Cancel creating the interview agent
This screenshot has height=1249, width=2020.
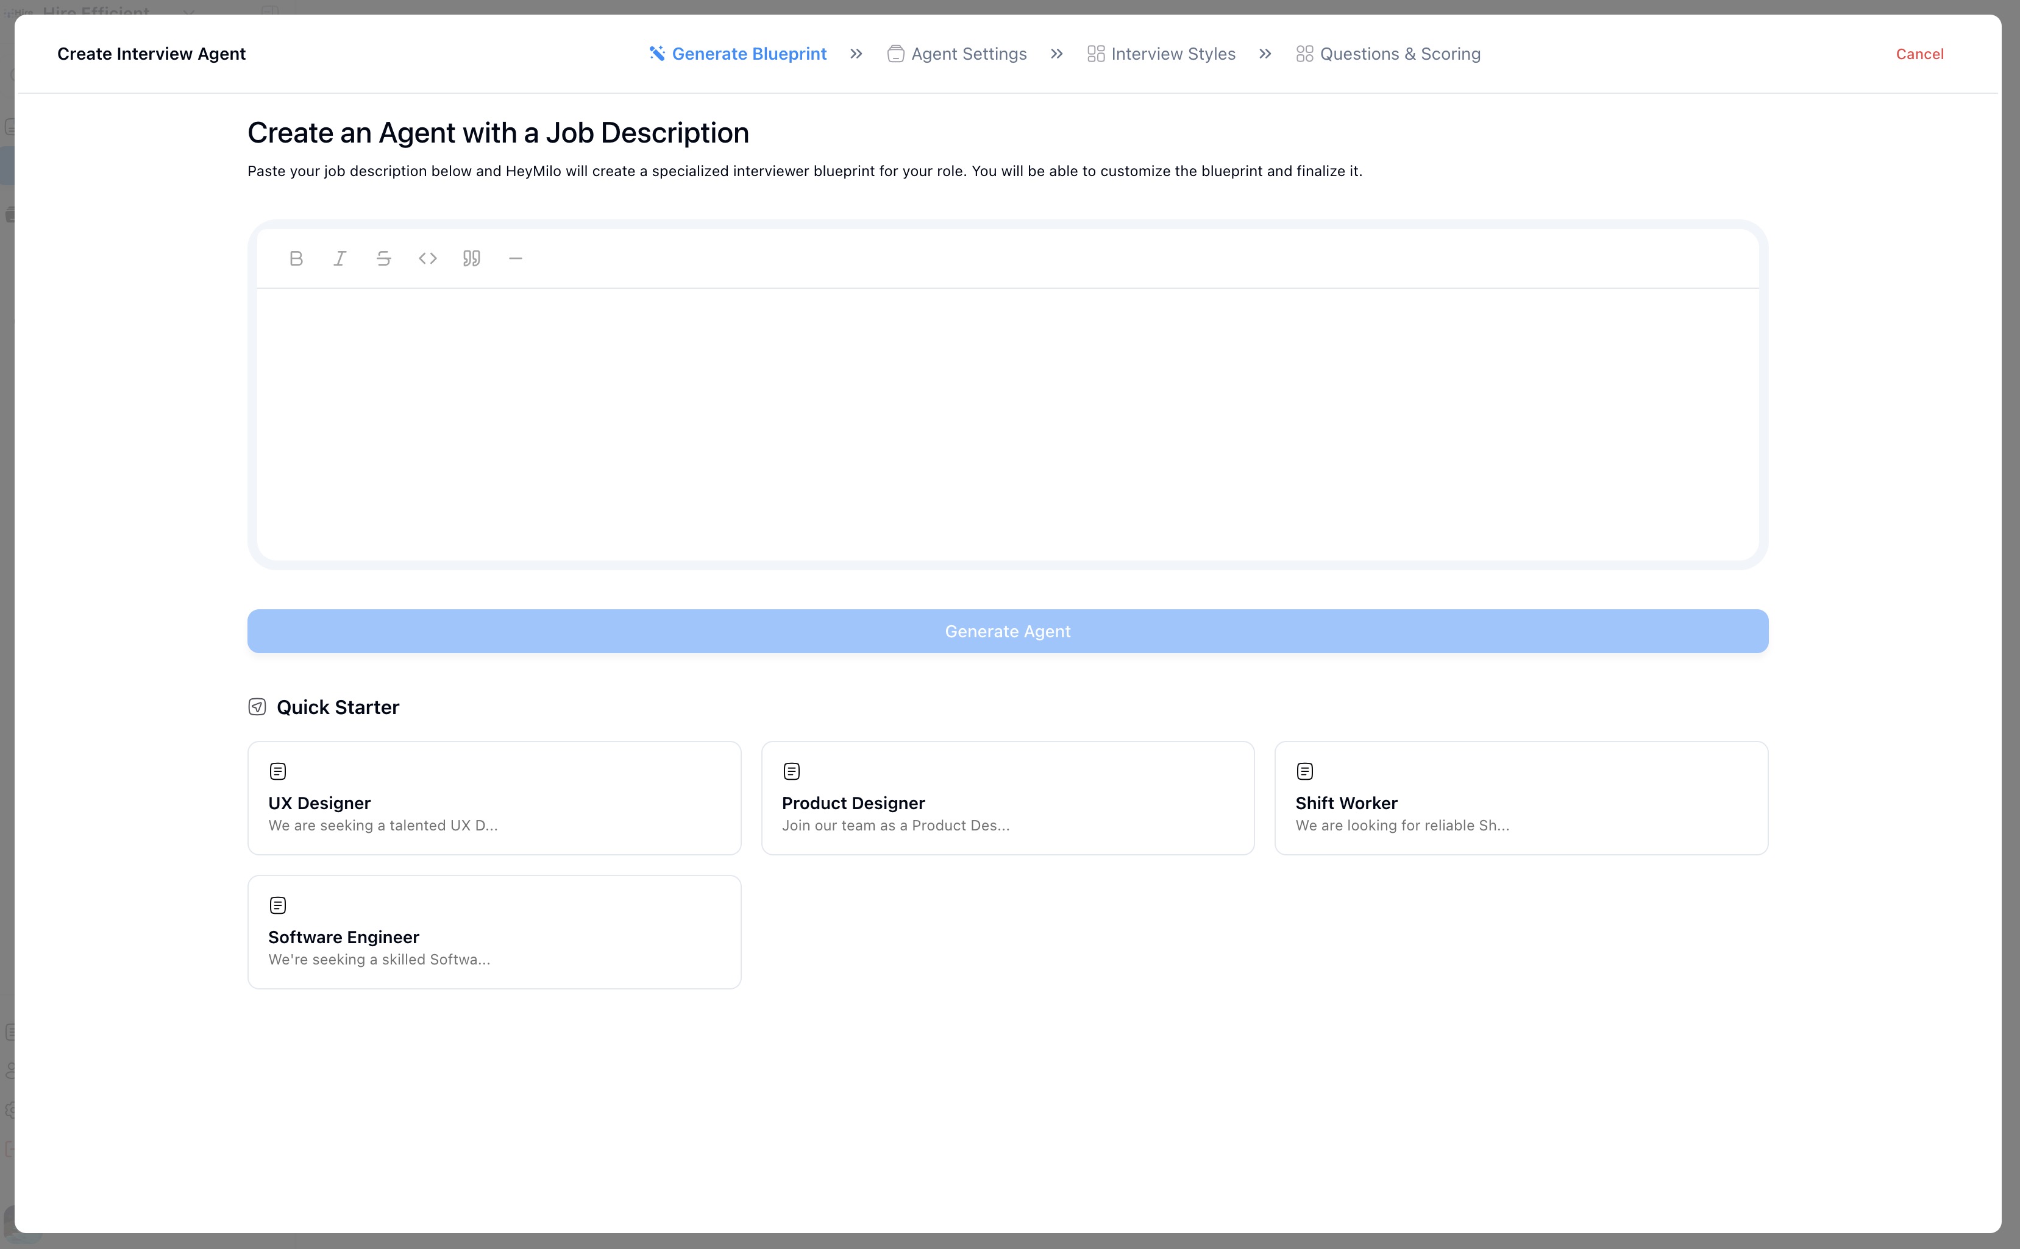[1919, 53]
